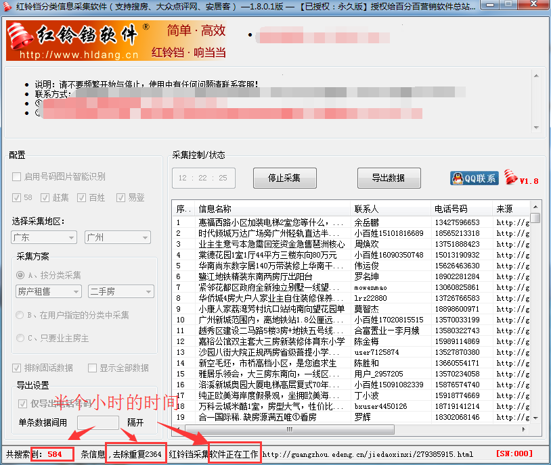This screenshot has height=465, width=551.
Task: Click phone number 13427596653
Action: [457, 222]
